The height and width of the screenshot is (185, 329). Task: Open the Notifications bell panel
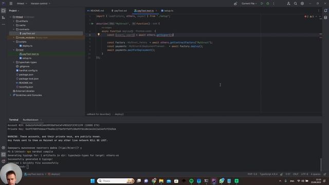click(325, 11)
